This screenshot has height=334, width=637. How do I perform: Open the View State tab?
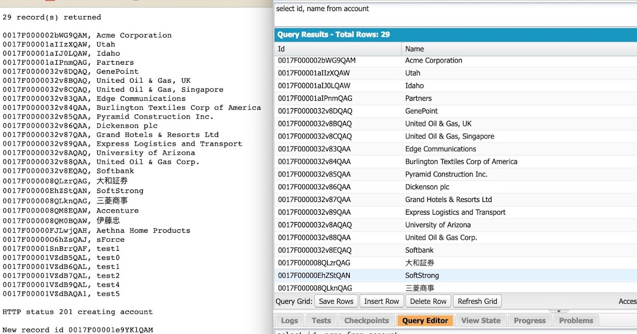[481, 320]
